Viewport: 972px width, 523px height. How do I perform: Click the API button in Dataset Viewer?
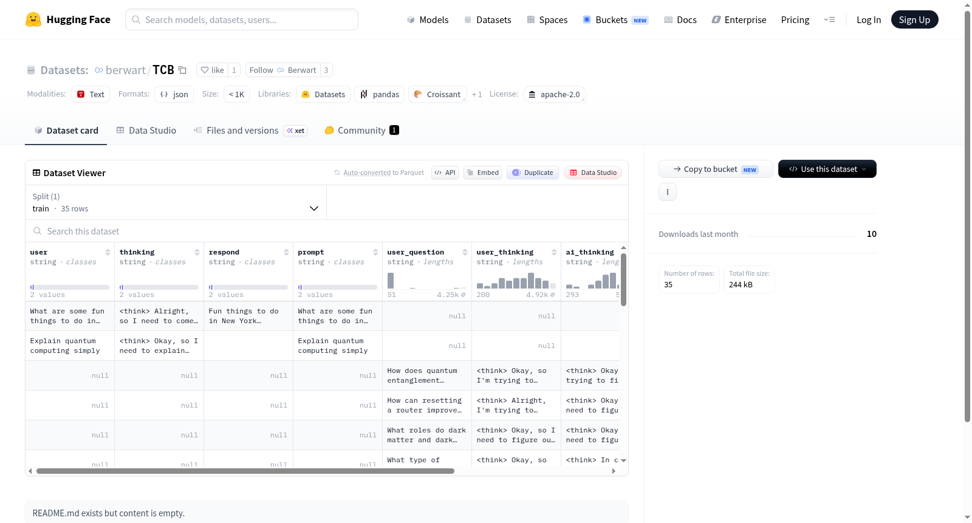pos(445,173)
